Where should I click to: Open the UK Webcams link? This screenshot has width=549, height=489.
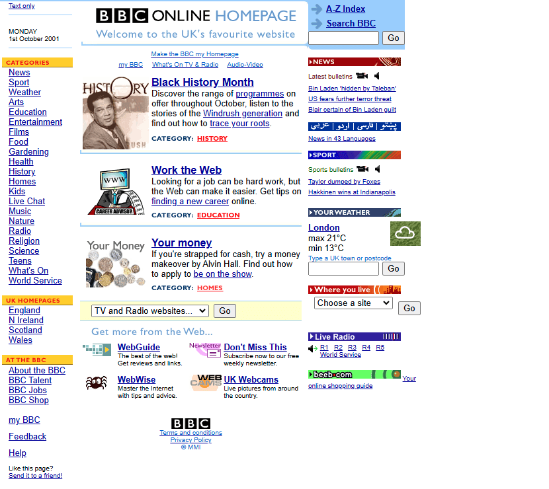[x=251, y=380]
